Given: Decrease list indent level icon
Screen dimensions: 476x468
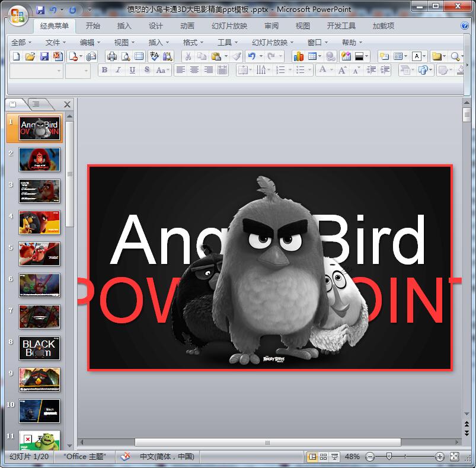Looking at the screenshot, I should [x=371, y=70].
